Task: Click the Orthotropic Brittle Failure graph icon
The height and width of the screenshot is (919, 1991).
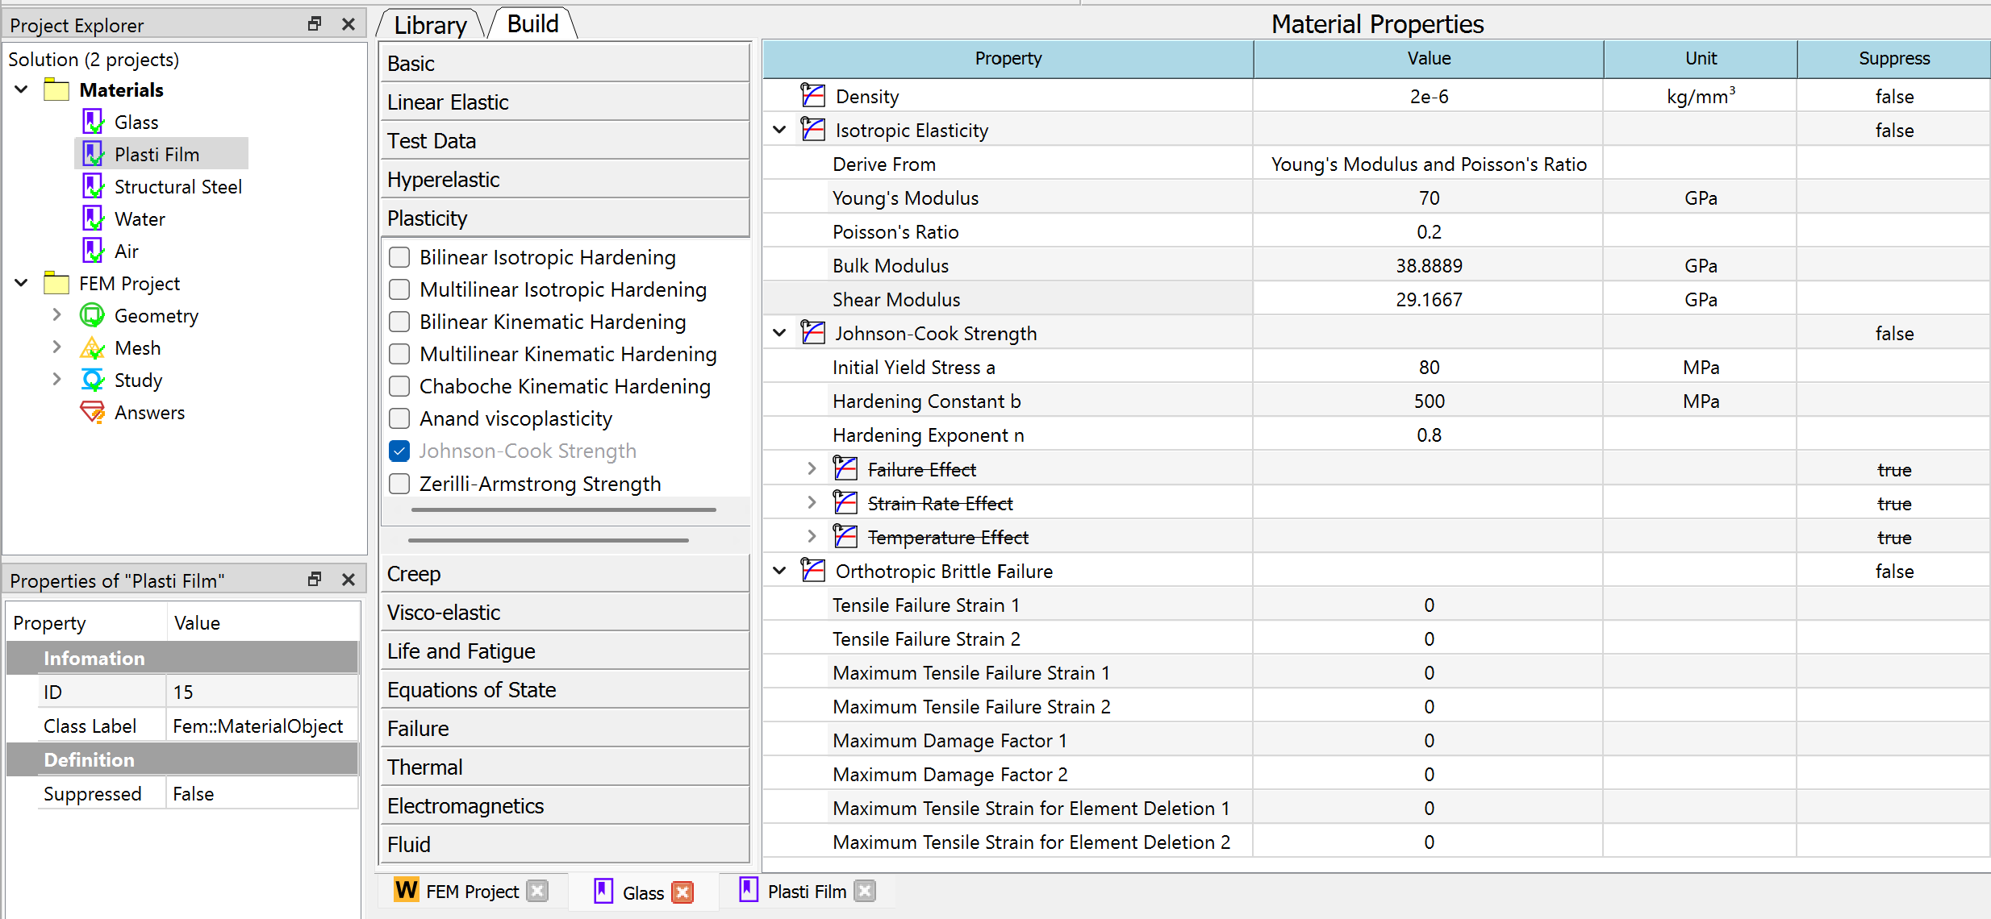Action: pyautogui.click(x=812, y=571)
